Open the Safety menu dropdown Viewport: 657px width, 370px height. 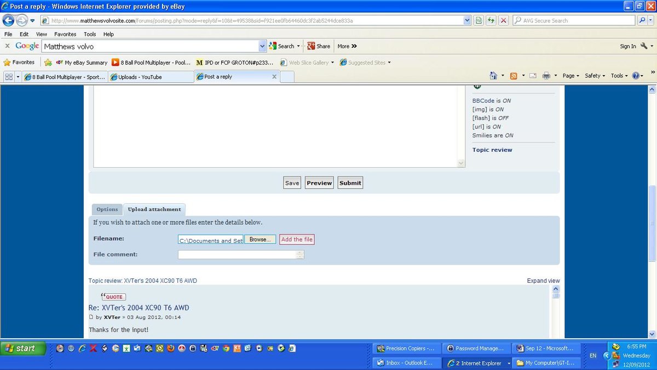(x=595, y=76)
